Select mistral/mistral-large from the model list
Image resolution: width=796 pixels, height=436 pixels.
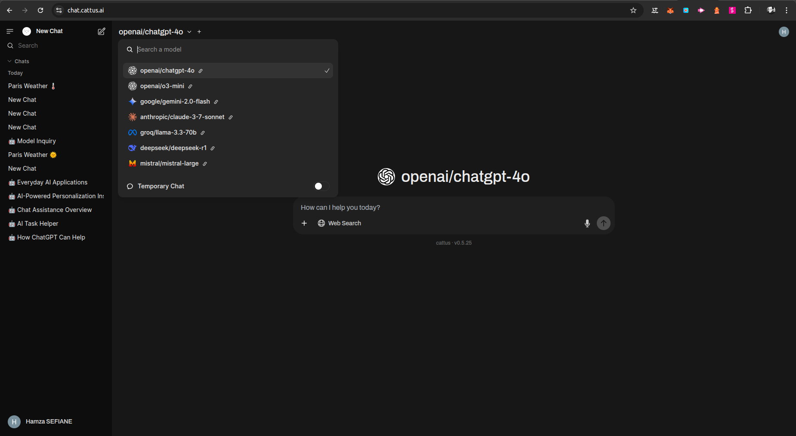tap(228, 163)
